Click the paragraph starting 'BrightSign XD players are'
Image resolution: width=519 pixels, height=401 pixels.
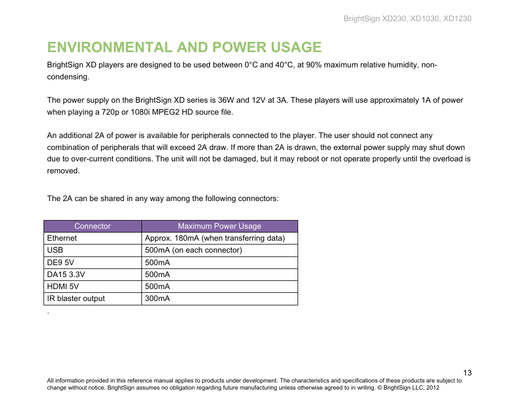(x=242, y=71)
